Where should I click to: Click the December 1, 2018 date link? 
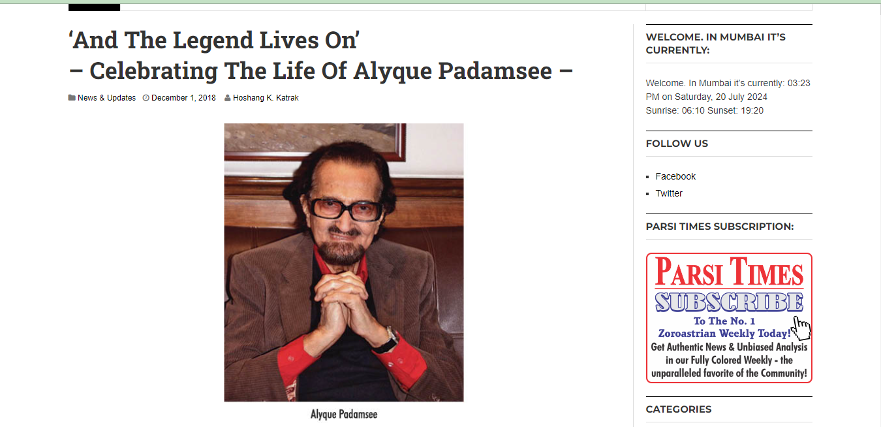click(x=183, y=98)
